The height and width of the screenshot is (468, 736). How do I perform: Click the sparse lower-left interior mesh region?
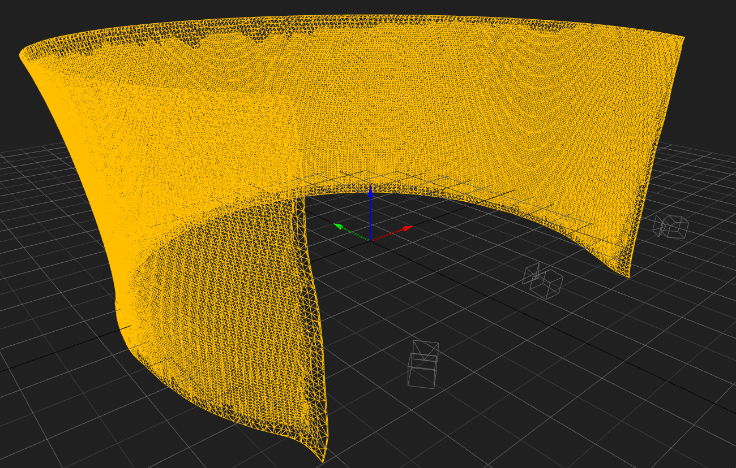[x=226, y=317]
